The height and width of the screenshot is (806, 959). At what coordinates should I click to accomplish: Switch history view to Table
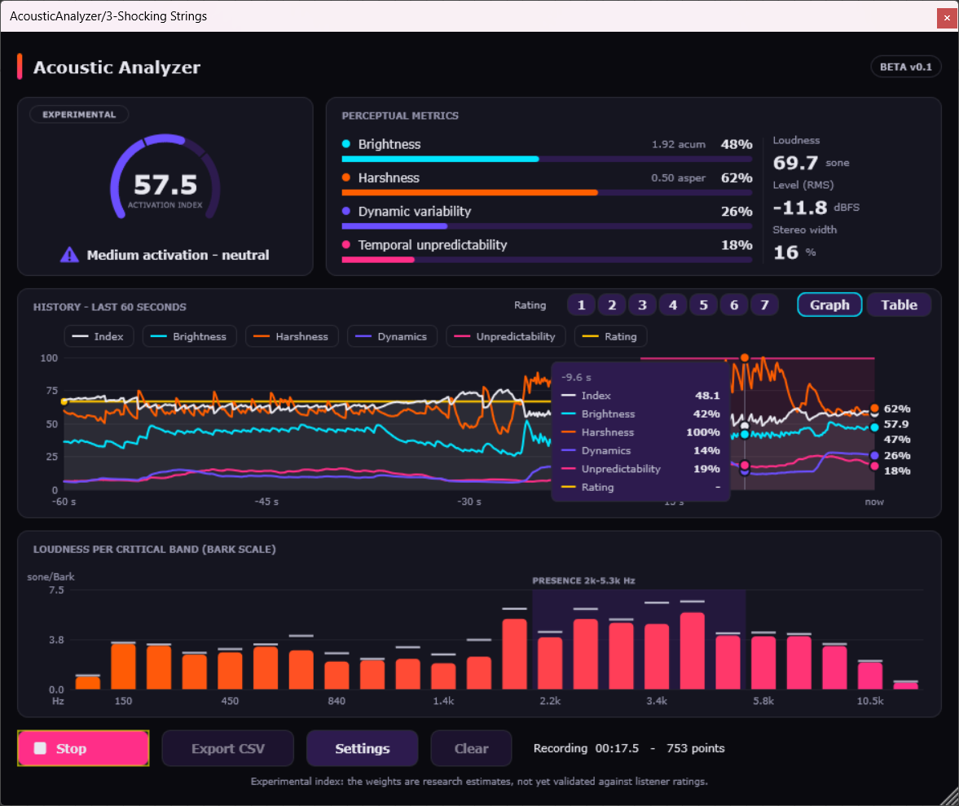(x=899, y=304)
